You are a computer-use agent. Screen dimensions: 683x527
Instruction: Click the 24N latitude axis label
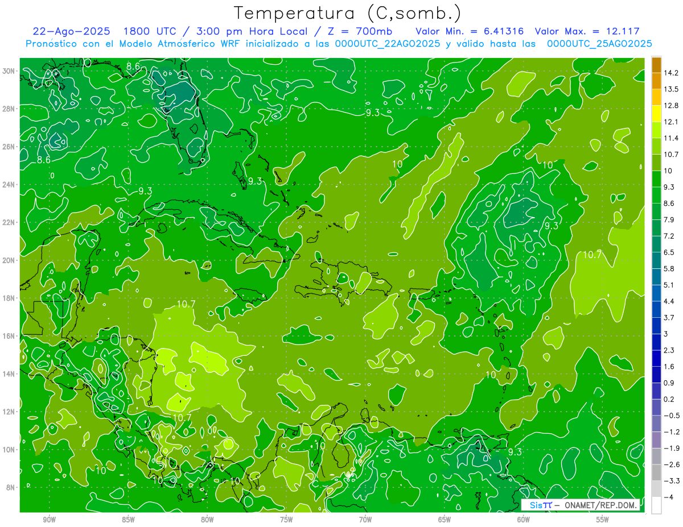point(10,185)
